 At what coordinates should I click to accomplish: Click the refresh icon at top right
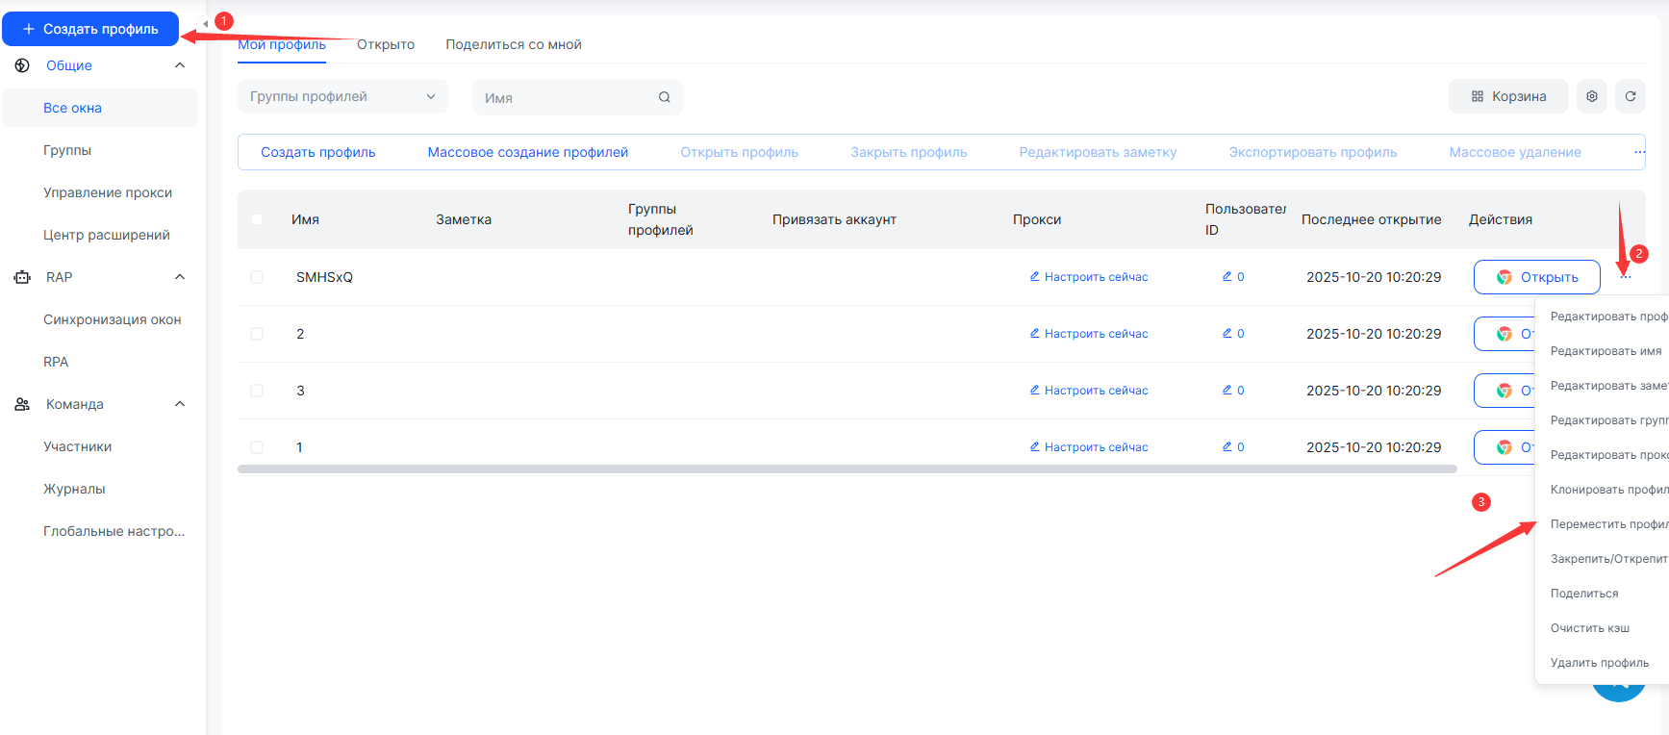point(1631,96)
